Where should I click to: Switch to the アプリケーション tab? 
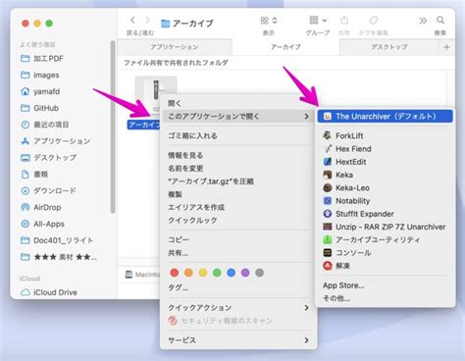pyautogui.click(x=175, y=47)
